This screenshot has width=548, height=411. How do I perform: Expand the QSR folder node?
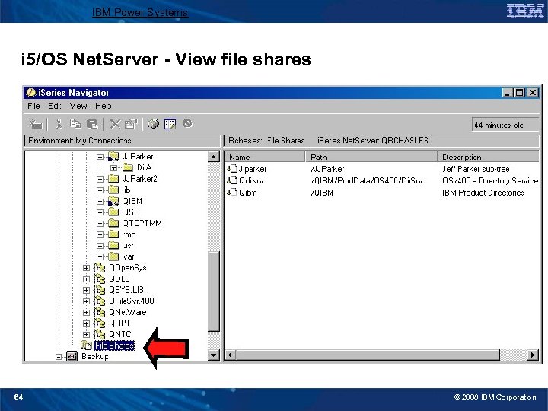point(100,212)
